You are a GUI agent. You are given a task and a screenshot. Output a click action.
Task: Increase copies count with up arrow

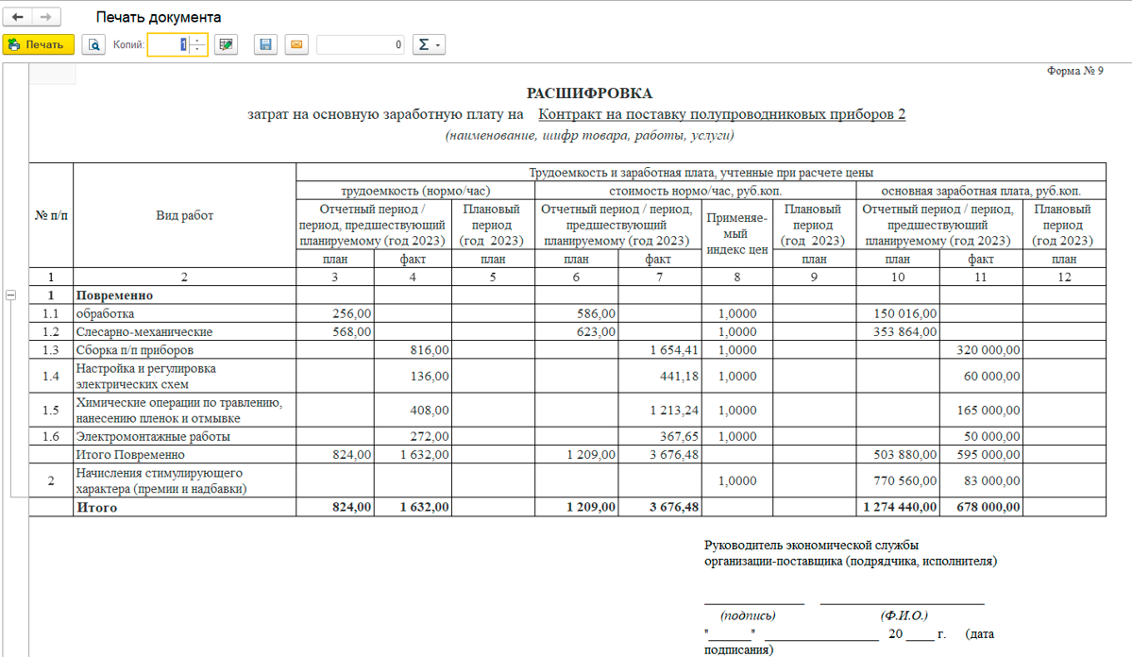click(x=196, y=40)
